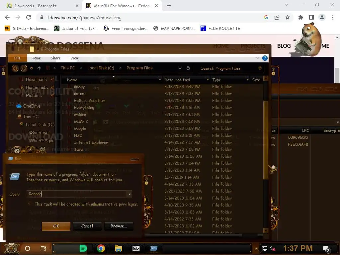
Task: Select the Internet Explorer folder
Action: pos(91,142)
